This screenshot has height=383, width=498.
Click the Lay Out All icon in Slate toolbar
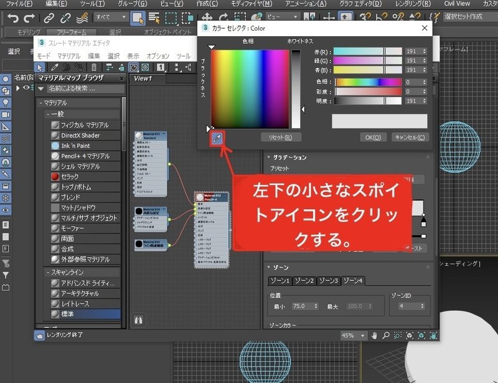pyautogui.click(x=176, y=67)
